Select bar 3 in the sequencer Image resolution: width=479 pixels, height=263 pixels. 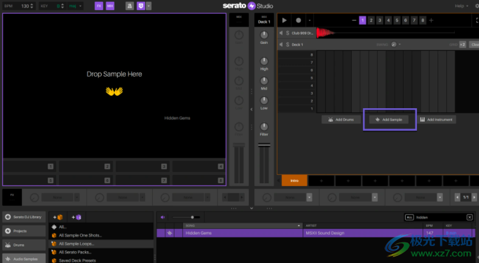(380, 20)
